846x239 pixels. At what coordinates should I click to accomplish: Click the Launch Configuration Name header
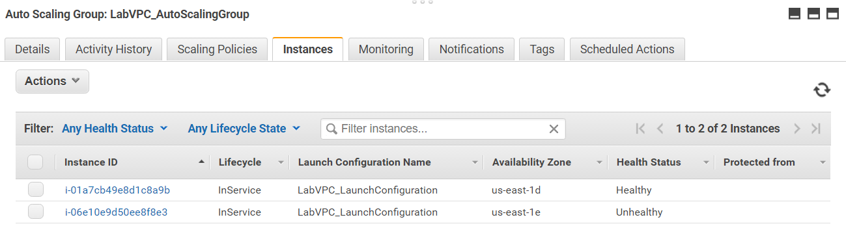pyautogui.click(x=364, y=162)
